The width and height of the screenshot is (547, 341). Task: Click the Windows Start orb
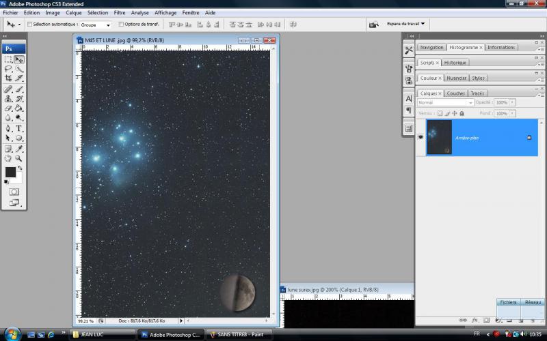12,334
